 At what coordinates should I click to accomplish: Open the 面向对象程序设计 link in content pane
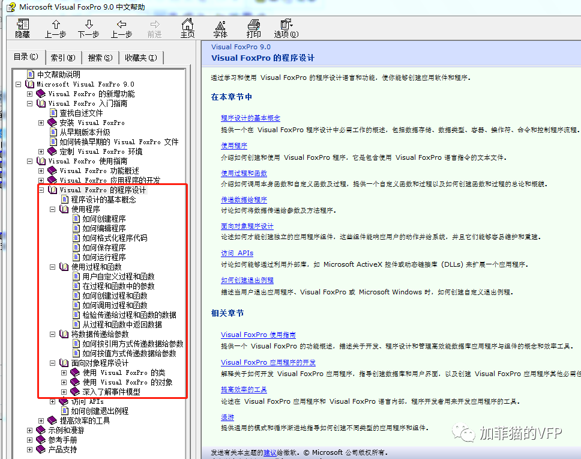coord(247,226)
